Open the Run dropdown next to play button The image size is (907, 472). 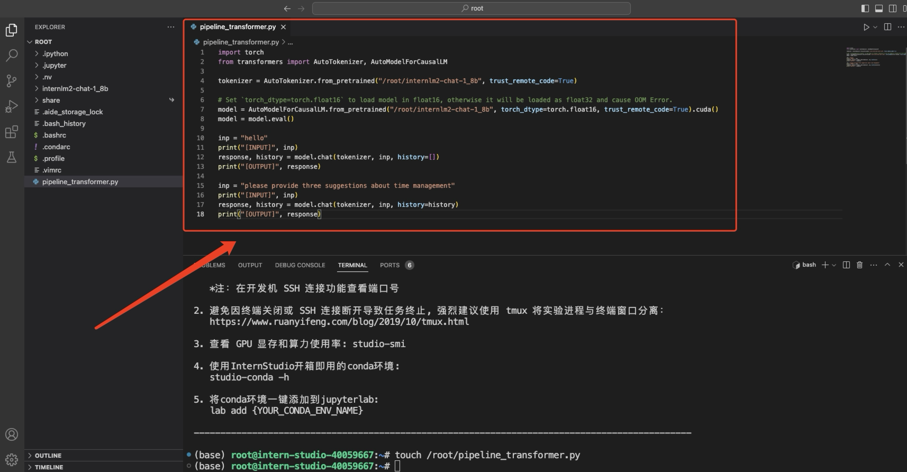point(875,27)
